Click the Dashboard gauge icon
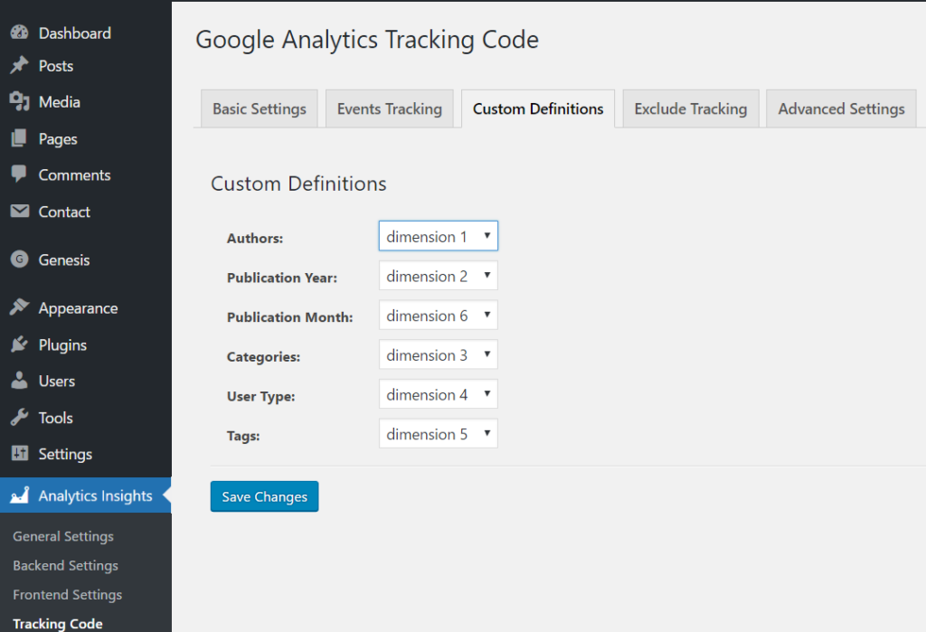926x632 pixels. 20,32
